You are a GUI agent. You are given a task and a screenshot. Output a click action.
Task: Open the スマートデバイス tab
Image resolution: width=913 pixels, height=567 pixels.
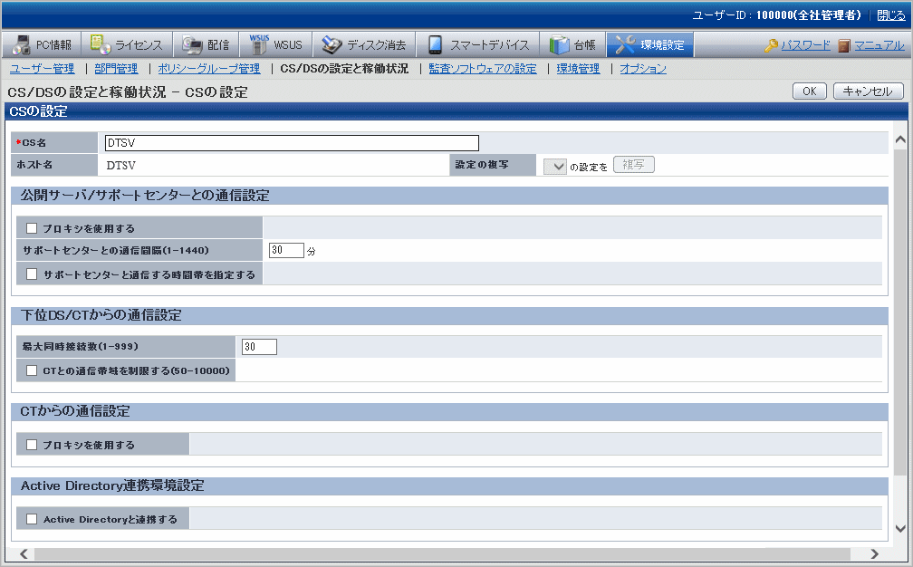478,44
